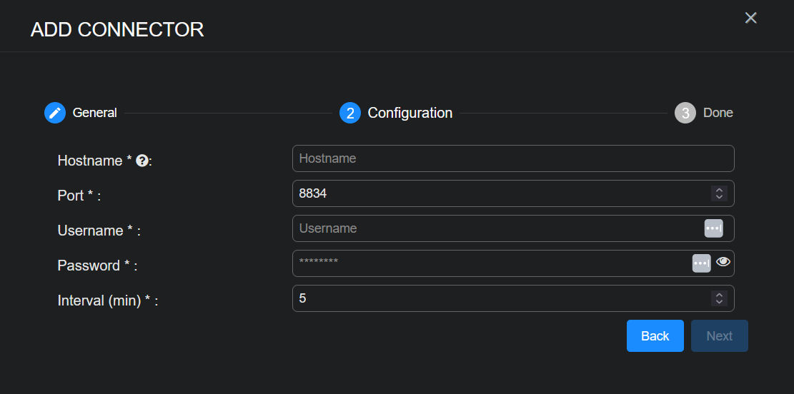Click the step 2 Configuration circle
Screen dimensions: 794x394
[x=349, y=113]
